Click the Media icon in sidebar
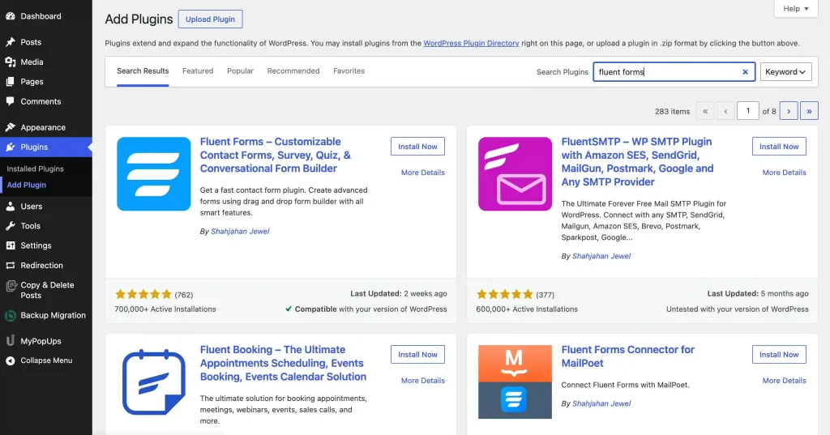The image size is (830, 435). tap(10, 62)
